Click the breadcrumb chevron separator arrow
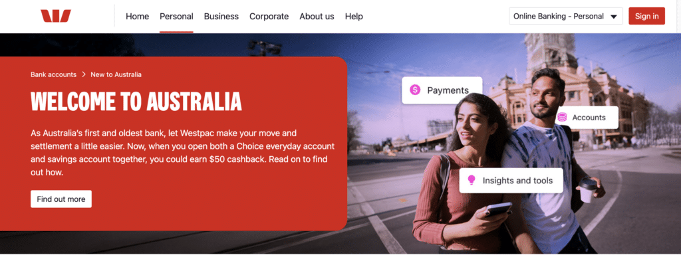The height and width of the screenshot is (263, 681). click(x=83, y=74)
